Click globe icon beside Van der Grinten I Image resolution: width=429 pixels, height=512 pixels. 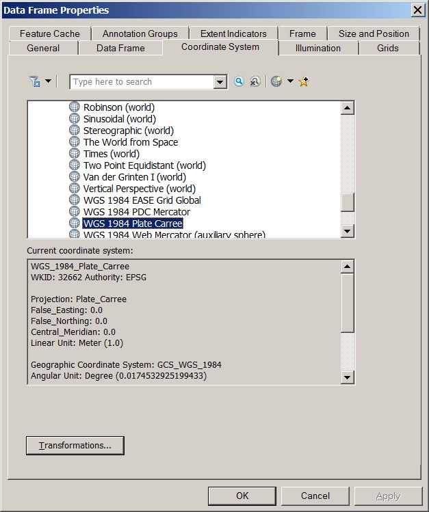point(75,176)
